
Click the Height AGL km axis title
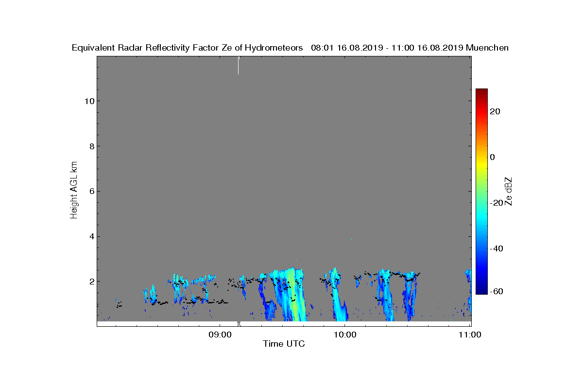pos(74,189)
